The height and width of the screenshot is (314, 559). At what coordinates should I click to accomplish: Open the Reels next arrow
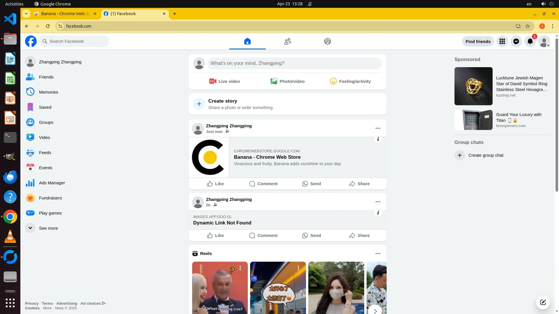pyautogui.click(x=375, y=311)
